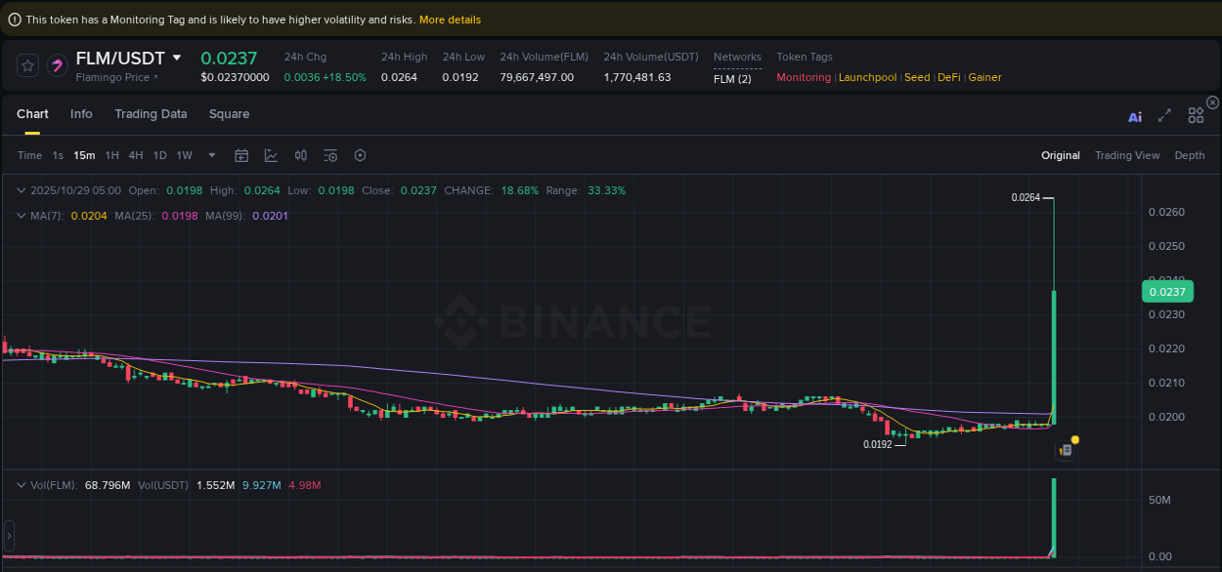Collapse the MA indicator row

point(22,216)
